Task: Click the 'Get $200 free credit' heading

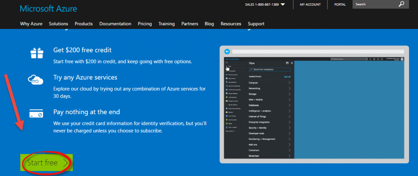Action: (82, 50)
